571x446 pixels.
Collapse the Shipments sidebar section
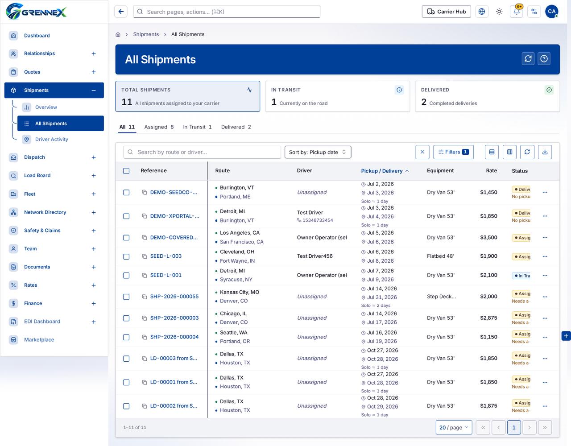click(94, 91)
